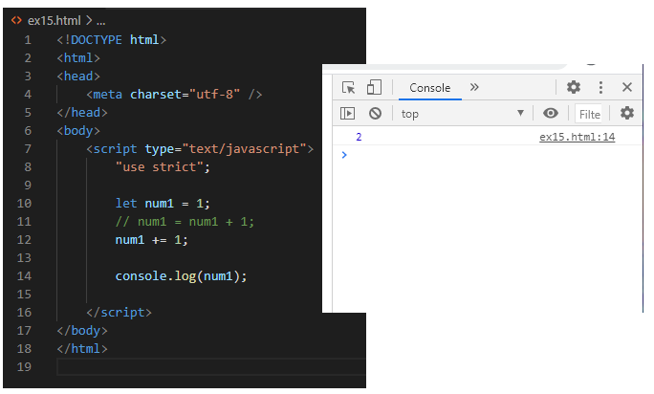Click the console.log(num1) code line
The height and width of the screenshot is (394, 654).
181,276
